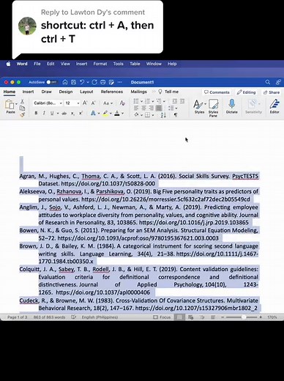Click the Copy icon
This screenshot has width=284, height=381.
(22, 108)
